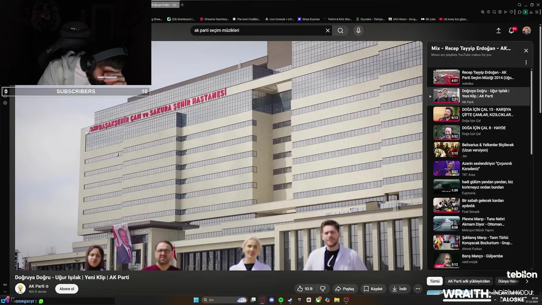Click the browser zoom magnifier icon
The width and height of the screenshot is (542, 305).
[483, 12]
